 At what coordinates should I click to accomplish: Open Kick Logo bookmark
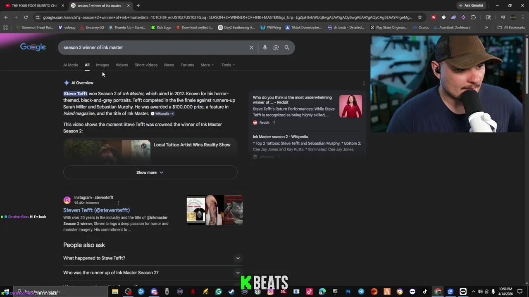[161, 28]
